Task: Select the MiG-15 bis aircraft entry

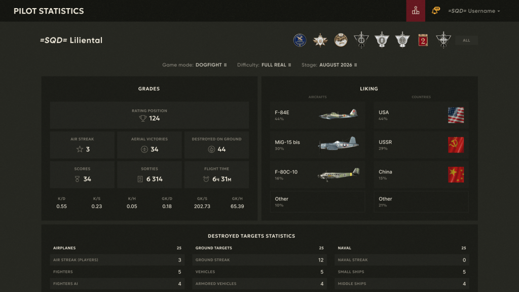Action: [x=317, y=145]
